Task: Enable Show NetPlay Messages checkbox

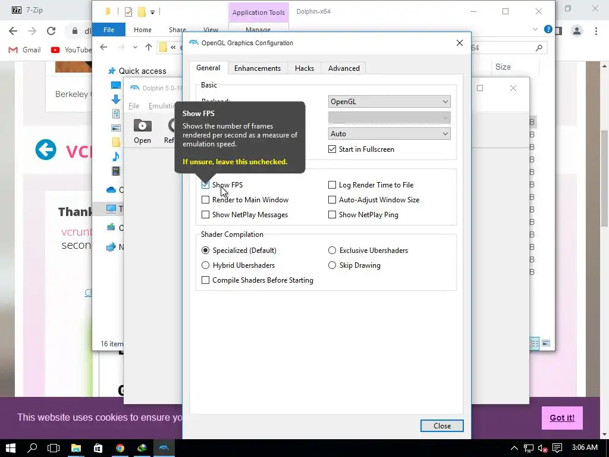Action: pos(205,214)
